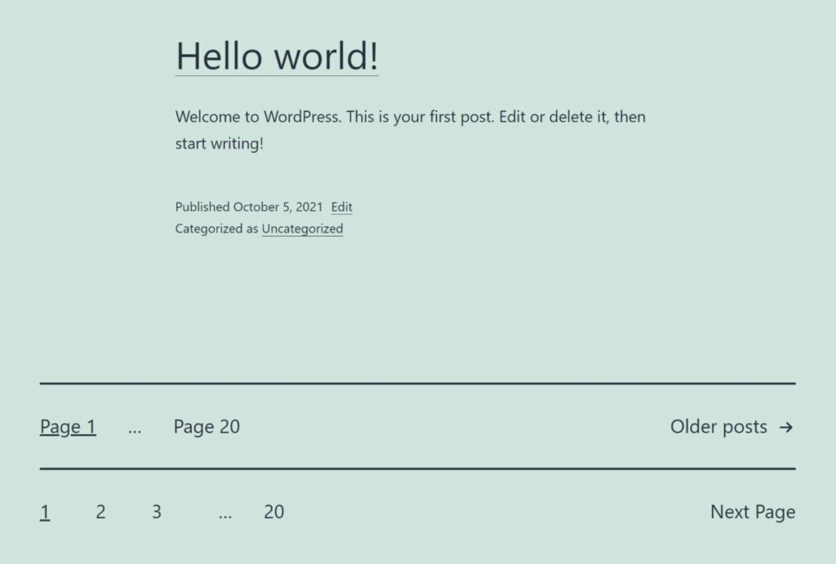Image resolution: width=836 pixels, height=564 pixels.
Task: Go to page 2 using bottom pagination
Action: tap(100, 512)
